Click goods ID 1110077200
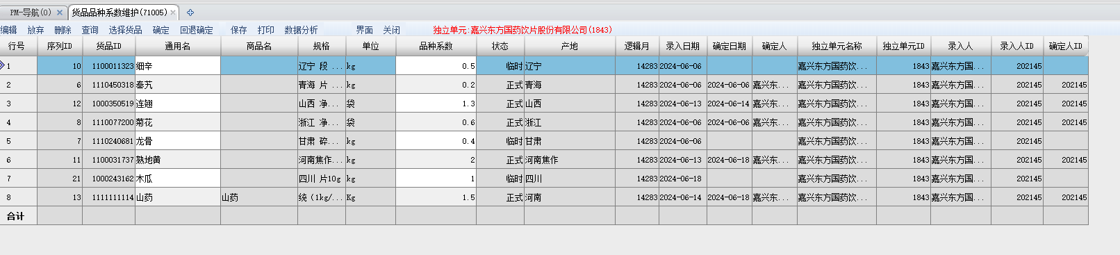The height and width of the screenshot is (255, 1120). (109, 122)
